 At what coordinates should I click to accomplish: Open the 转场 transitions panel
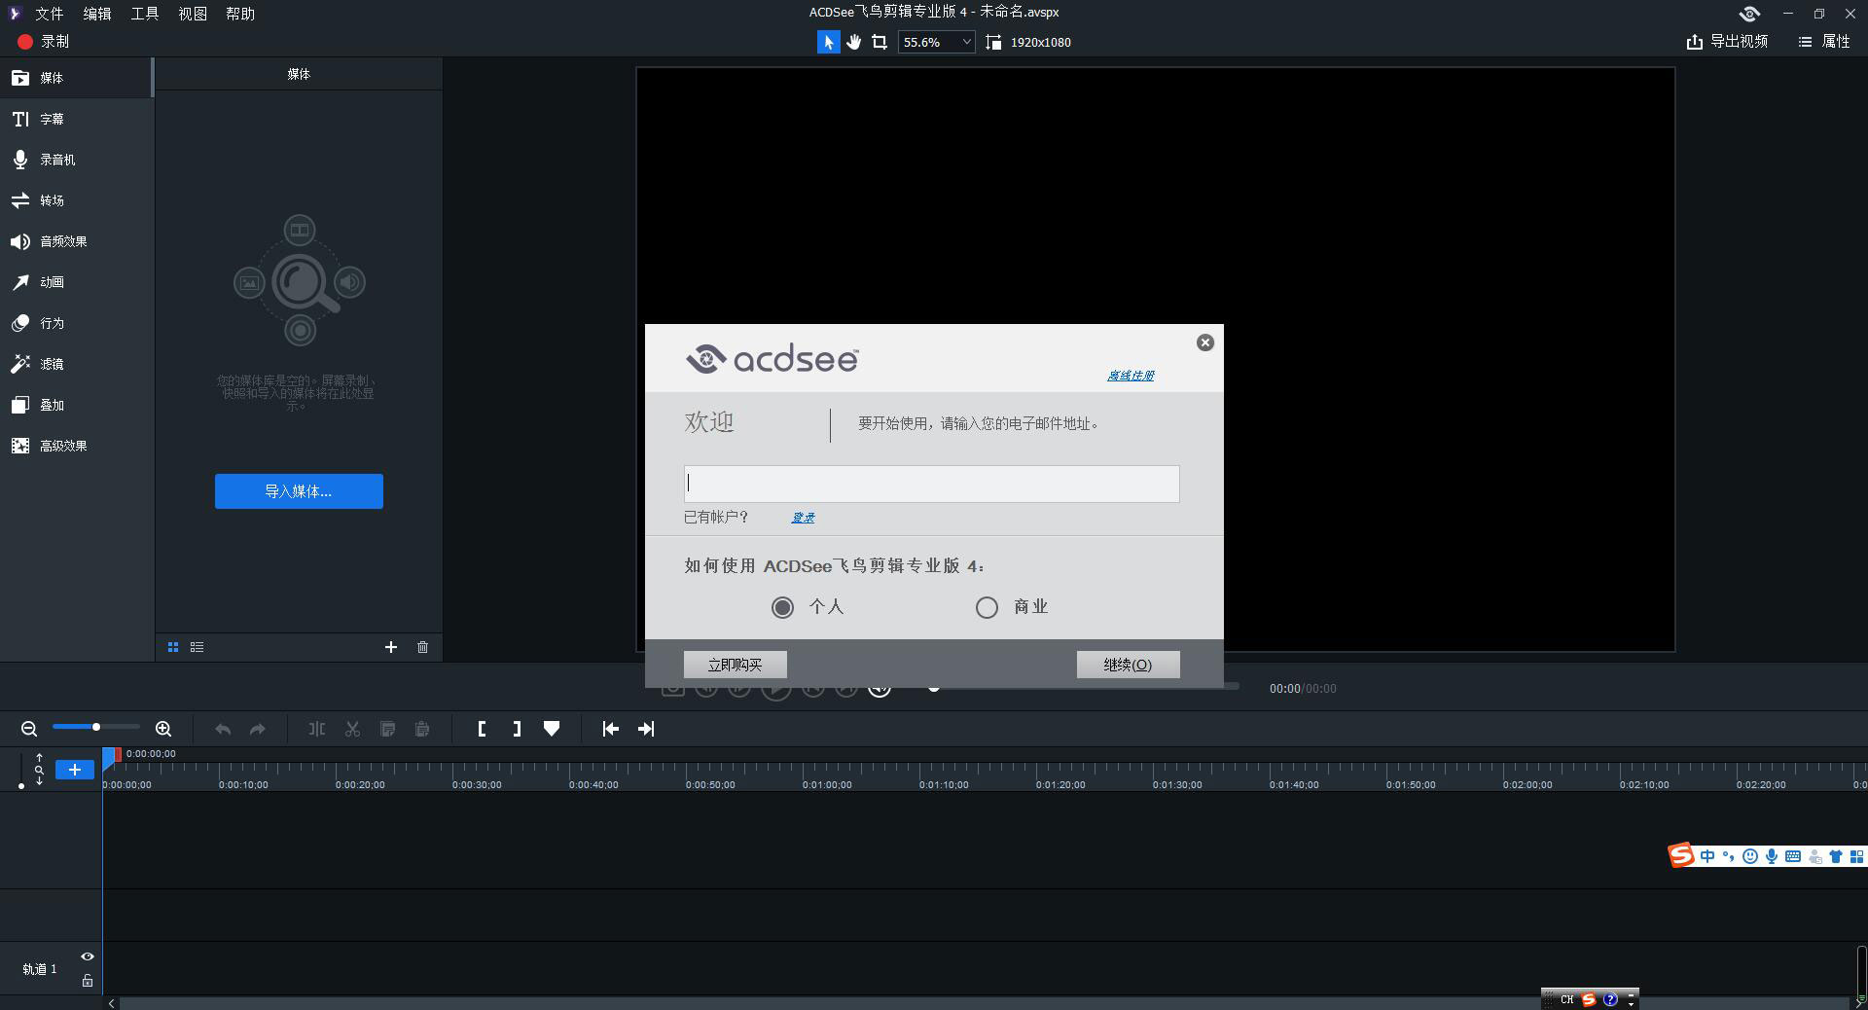point(52,200)
